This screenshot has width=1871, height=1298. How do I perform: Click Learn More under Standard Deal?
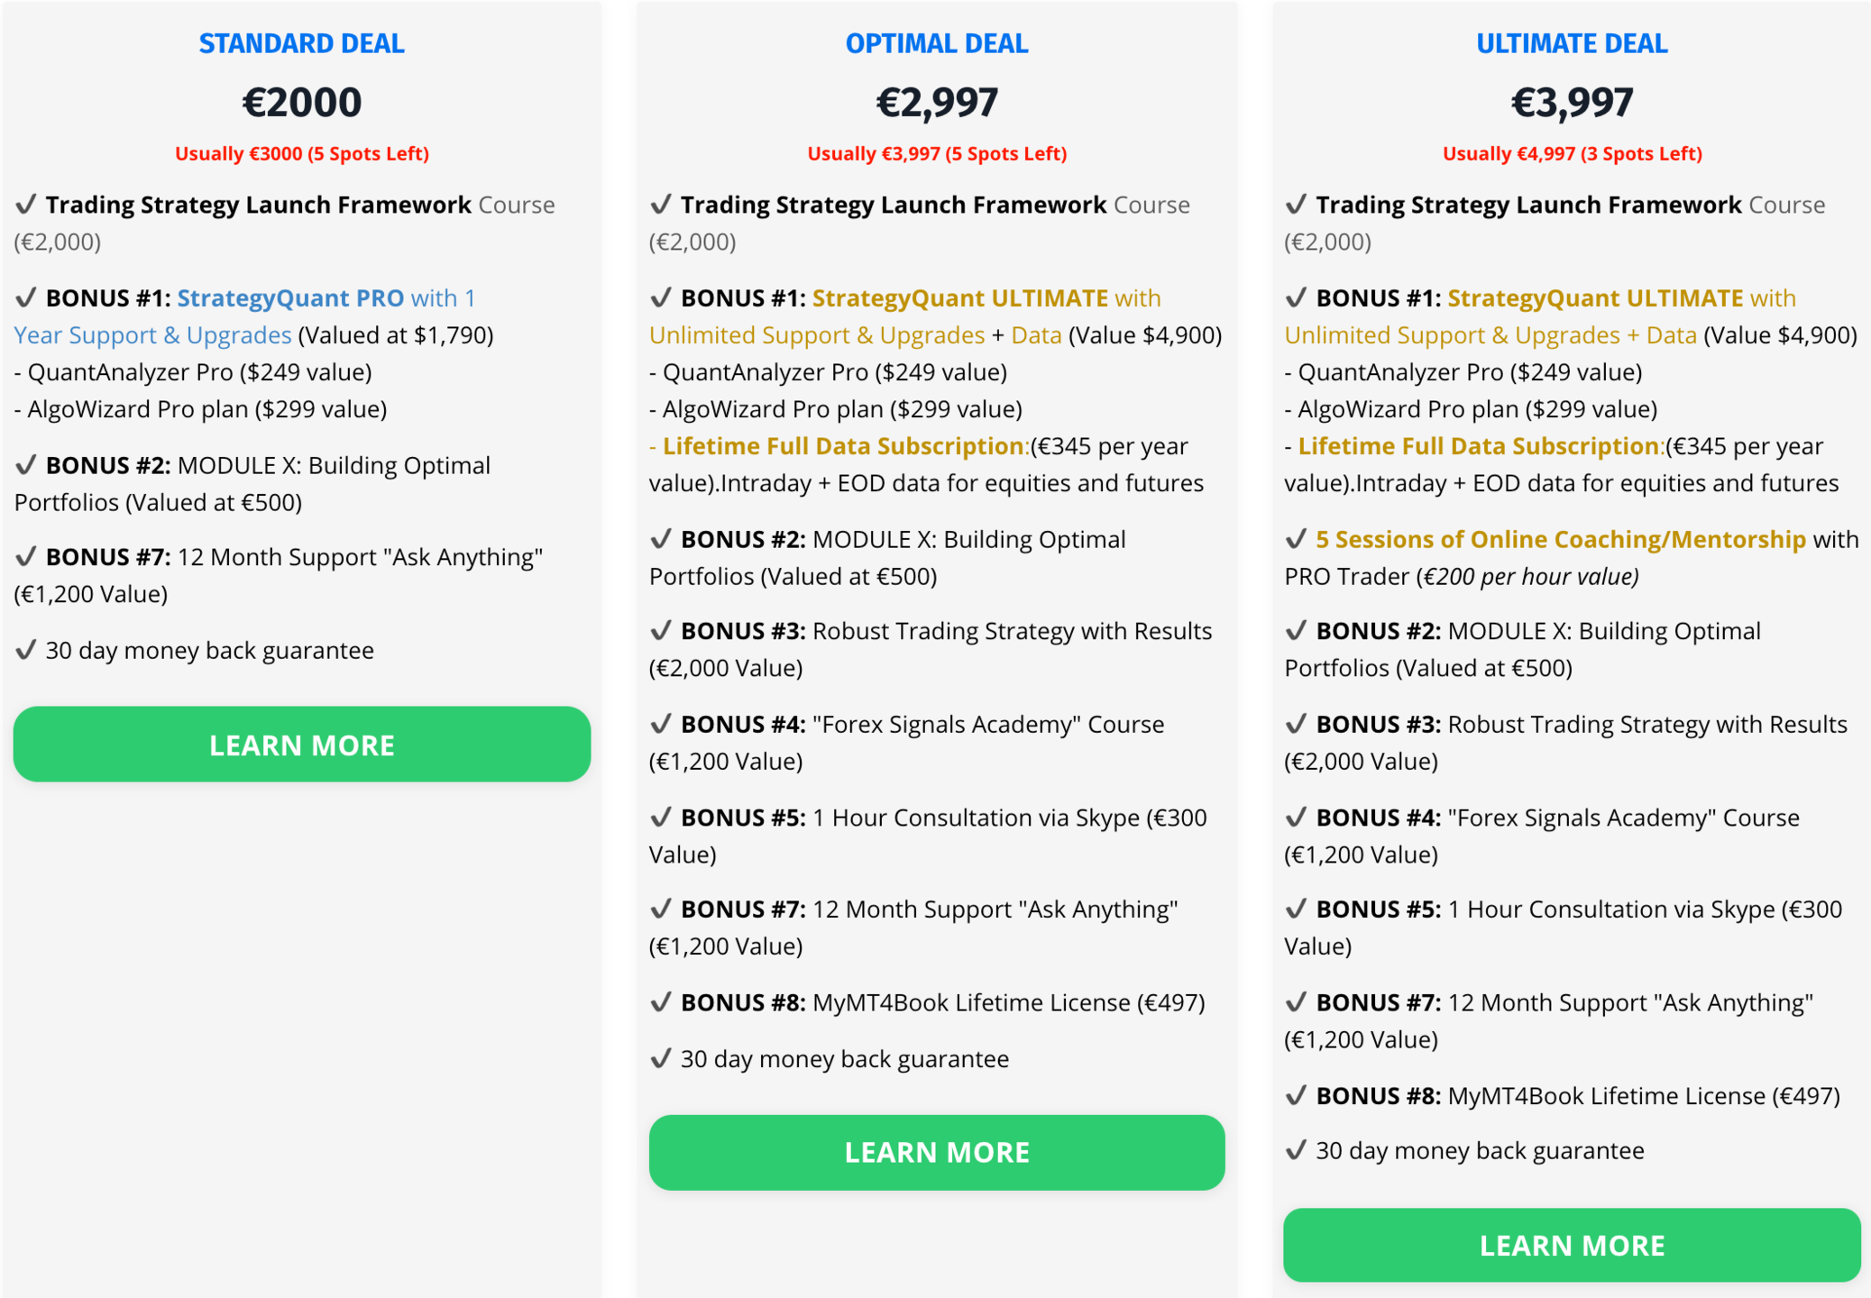pyautogui.click(x=301, y=745)
